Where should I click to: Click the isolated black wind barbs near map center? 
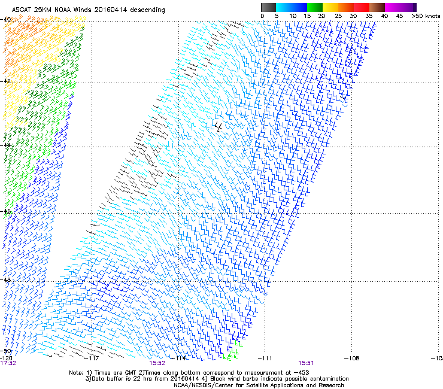coord(219,126)
